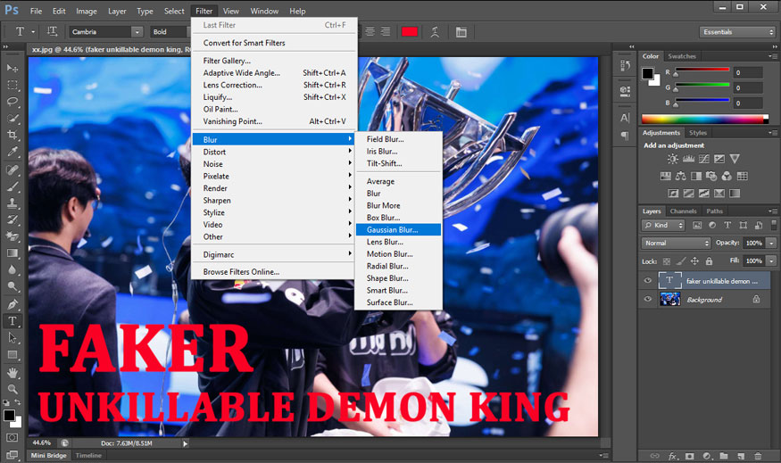
Task: Select the Crop tool
Action: click(12, 135)
